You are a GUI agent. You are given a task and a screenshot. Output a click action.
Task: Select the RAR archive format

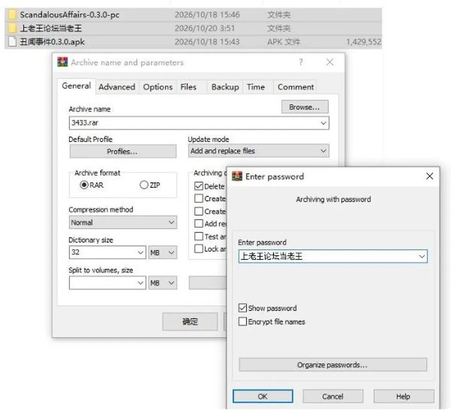click(84, 185)
